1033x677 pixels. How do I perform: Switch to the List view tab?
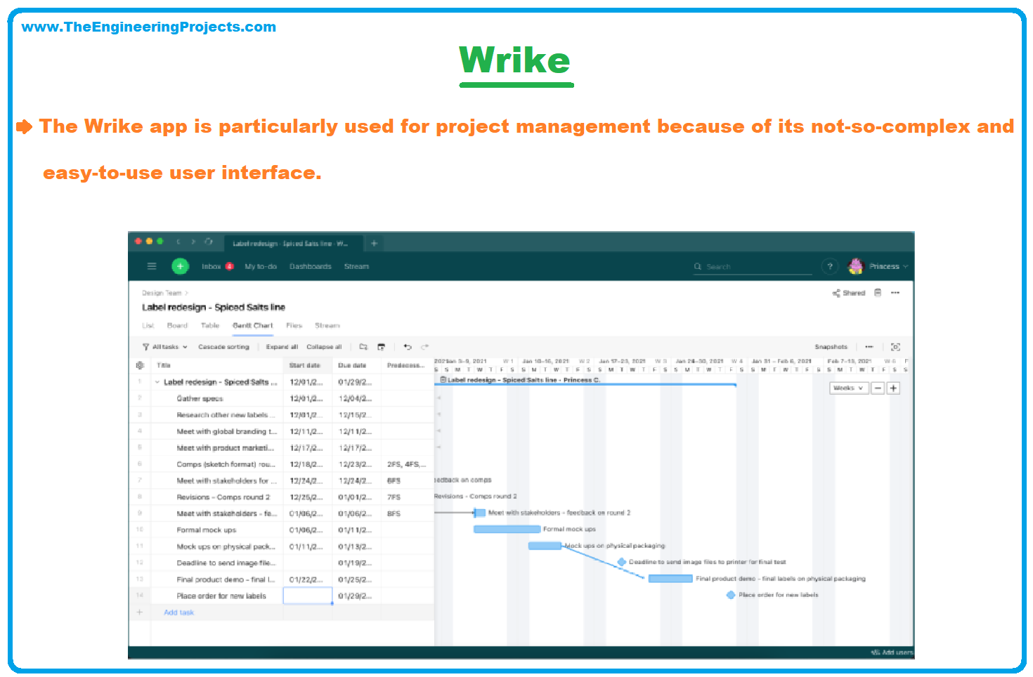[x=148, y=325]
